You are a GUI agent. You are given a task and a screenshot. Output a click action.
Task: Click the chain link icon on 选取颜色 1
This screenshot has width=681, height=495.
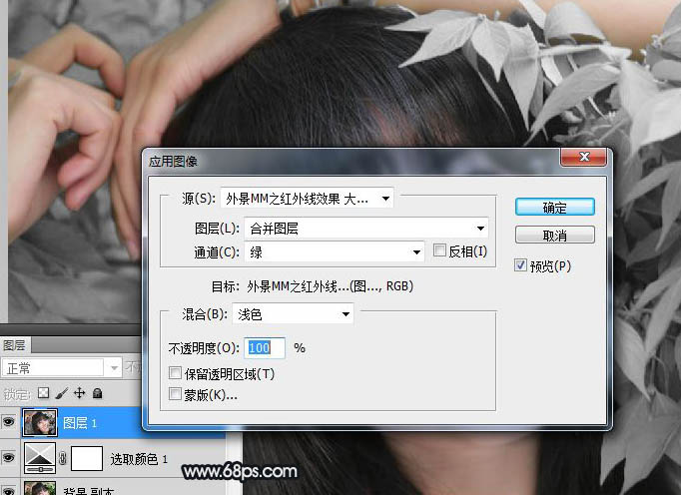click(x=64, y=459)
